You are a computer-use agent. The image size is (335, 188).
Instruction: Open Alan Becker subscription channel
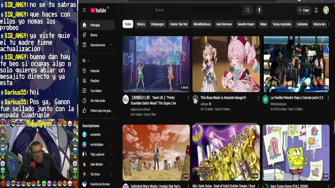97,164
